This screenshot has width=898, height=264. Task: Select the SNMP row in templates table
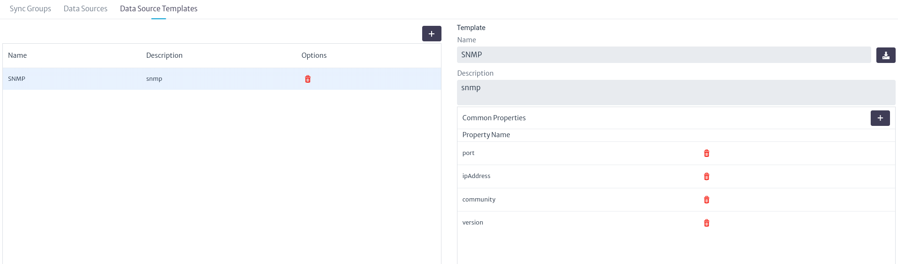pyautogui.click(x=222, y=79)
